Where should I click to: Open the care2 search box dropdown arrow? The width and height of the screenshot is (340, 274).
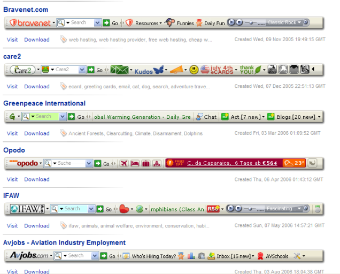[x=82, y=70]
